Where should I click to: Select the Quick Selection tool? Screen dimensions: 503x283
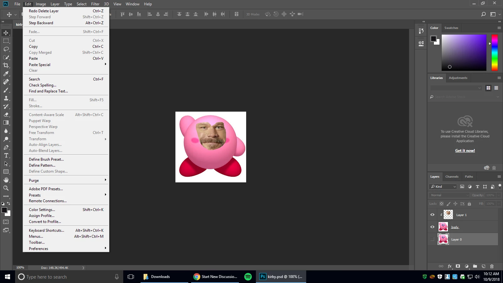tap(6, 57)
